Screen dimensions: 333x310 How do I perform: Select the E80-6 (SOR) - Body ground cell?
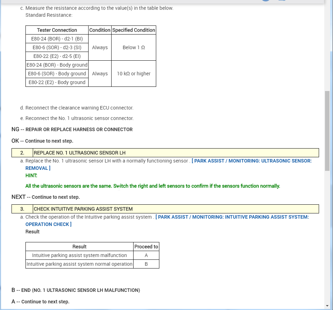click(x=57, y=74)
